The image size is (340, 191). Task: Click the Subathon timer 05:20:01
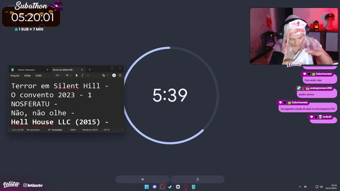tap(32, 17)
